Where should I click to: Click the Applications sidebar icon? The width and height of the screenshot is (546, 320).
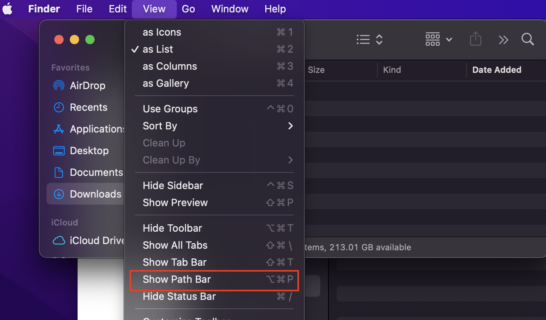pyautogui.click(x=59, y=129)
